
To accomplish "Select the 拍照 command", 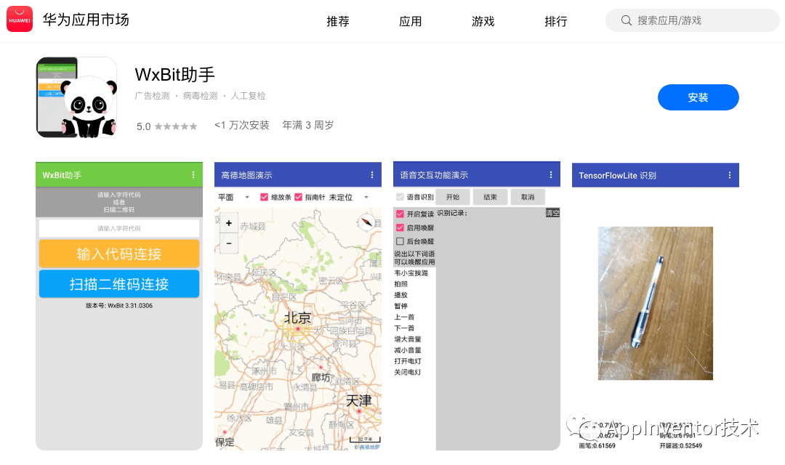I will coord(401,284).
